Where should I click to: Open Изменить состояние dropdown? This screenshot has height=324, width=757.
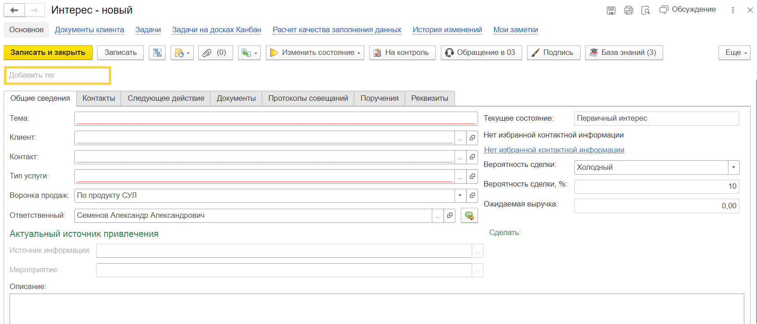point(315,53)
